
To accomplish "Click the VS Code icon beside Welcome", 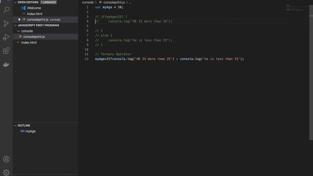I will coord(23,8).
